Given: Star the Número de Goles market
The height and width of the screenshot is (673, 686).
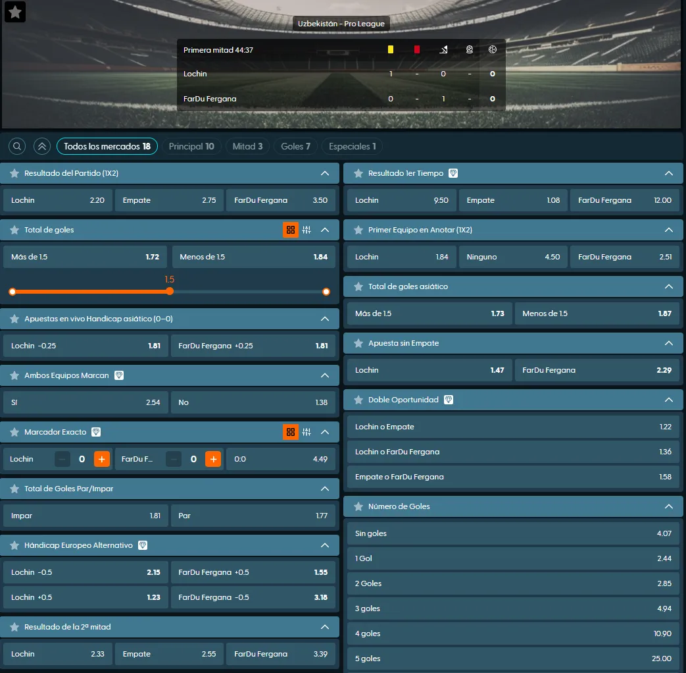Looking at the screenshot, I should pos(358,506).
